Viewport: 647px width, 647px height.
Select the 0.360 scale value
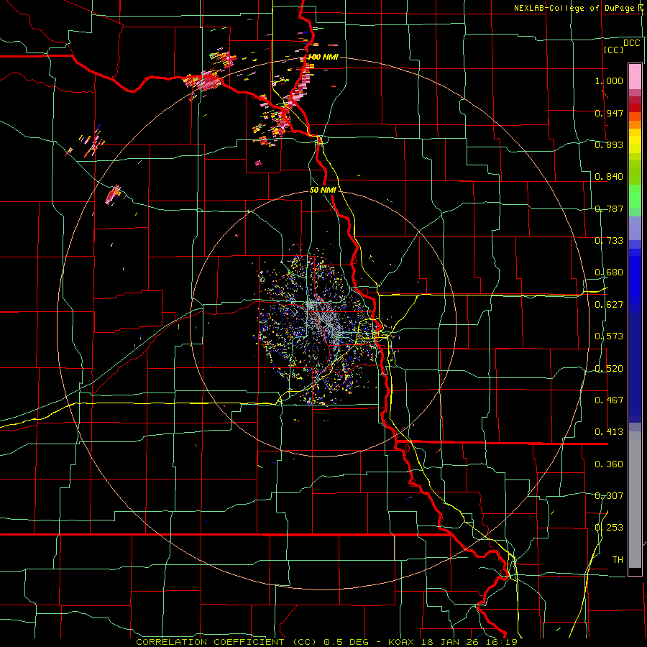tap(609, 464)
